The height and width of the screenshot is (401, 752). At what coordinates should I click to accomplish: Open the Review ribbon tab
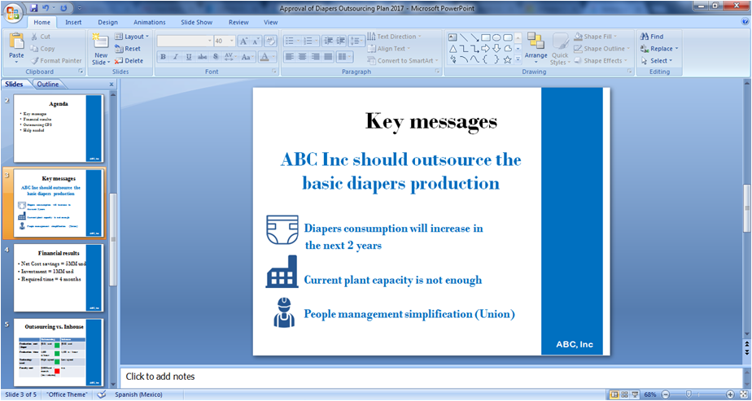[238, 22]
